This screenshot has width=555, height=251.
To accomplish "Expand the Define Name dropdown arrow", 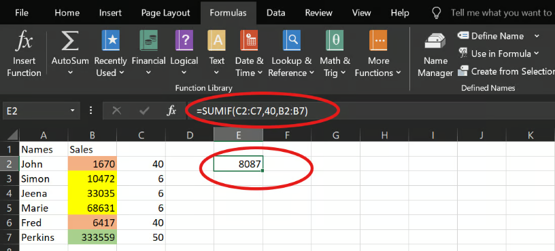I will (x=537, y=36).
